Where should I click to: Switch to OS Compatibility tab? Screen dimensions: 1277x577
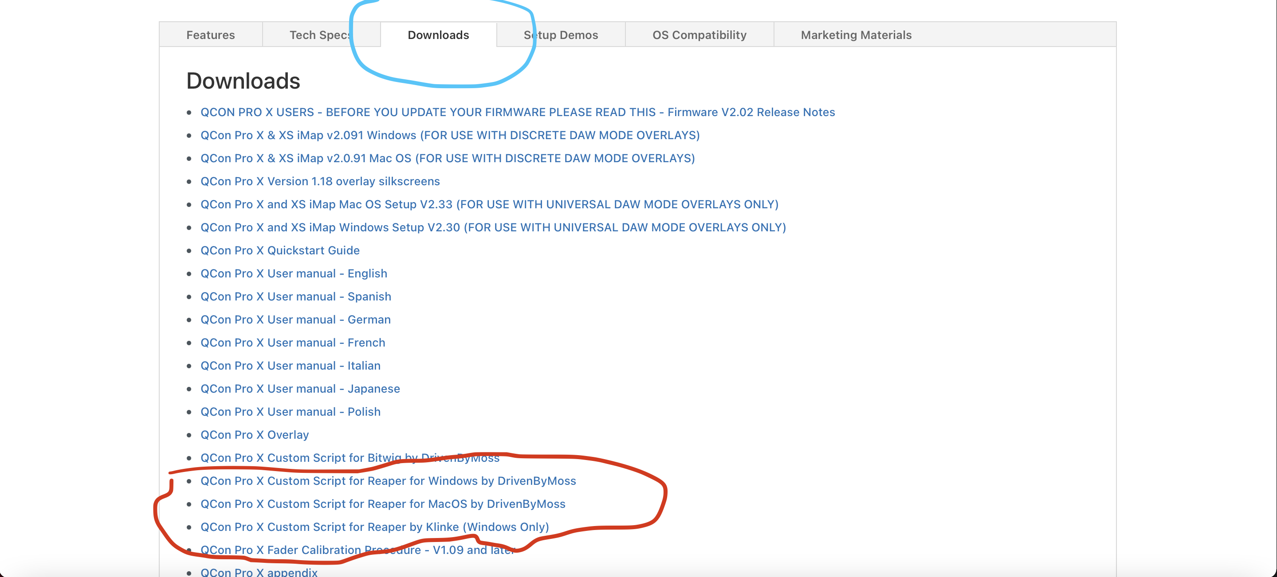pos(699,35)
